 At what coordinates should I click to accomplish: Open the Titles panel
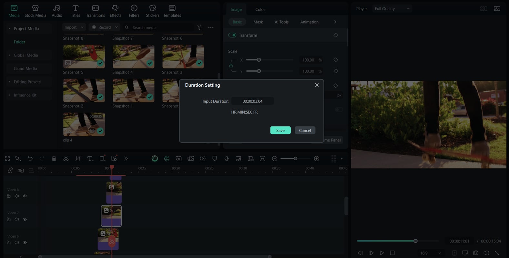[75, 11]
